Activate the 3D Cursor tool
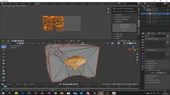 pos(4,50)
